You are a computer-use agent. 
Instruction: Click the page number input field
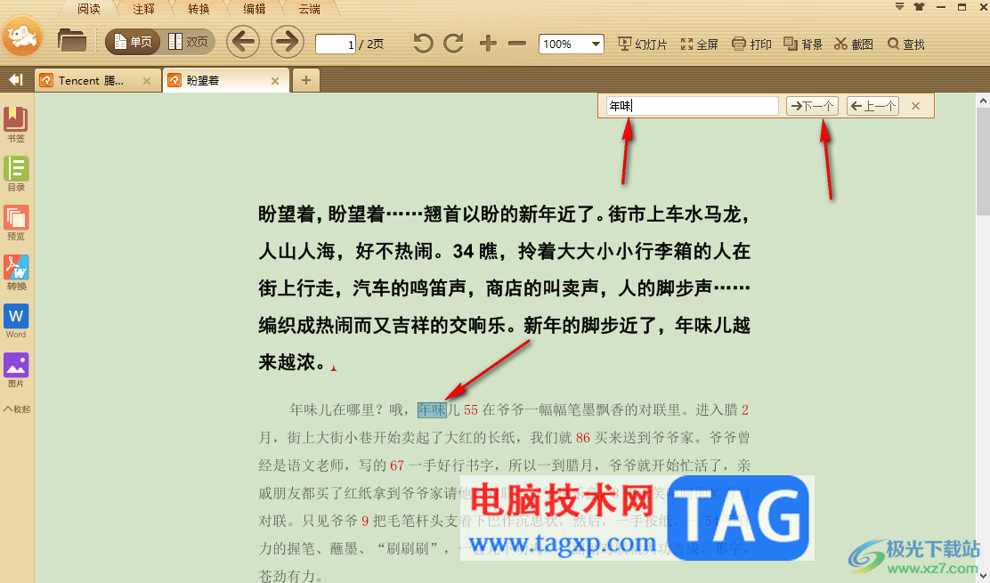pos(336,45)
